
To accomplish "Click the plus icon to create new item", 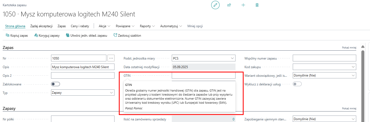I will pos(243,5).
